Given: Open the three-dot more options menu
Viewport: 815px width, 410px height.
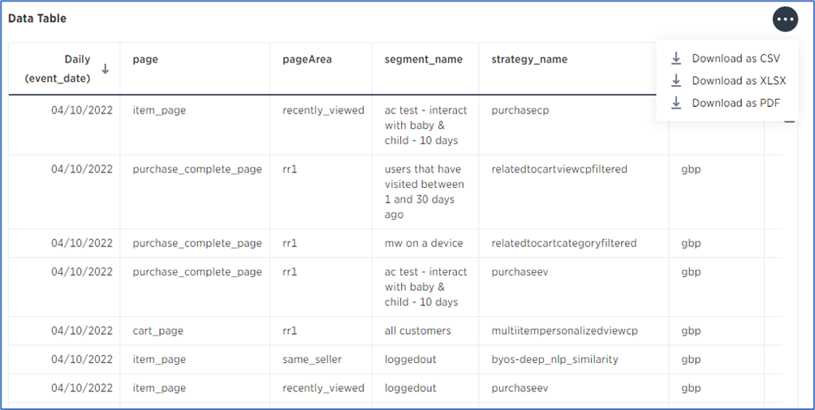Looking at the screenshot, I should tap(785, 19).
